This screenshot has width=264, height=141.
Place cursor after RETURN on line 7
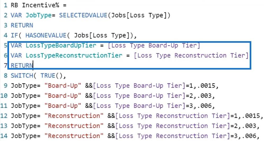(x=33, y=65)
